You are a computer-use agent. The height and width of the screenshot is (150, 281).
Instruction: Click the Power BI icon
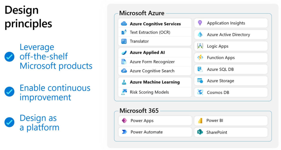(200, 120)
